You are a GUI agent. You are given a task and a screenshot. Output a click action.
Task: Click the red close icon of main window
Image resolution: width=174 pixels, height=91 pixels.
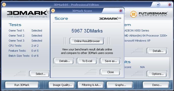(x=169, y=5)
